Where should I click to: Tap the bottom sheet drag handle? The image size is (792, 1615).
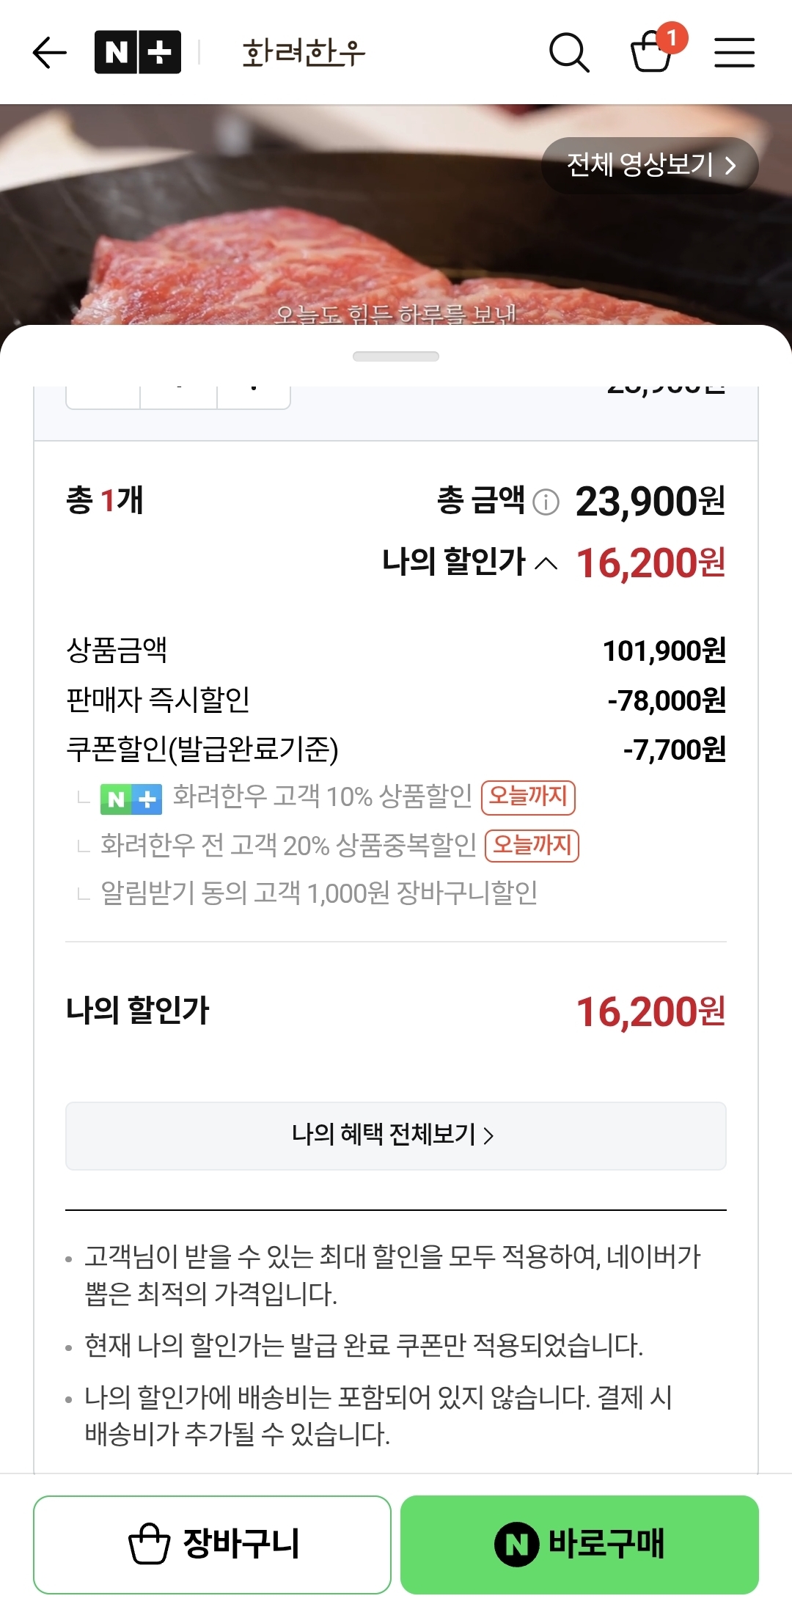(396, 356)
